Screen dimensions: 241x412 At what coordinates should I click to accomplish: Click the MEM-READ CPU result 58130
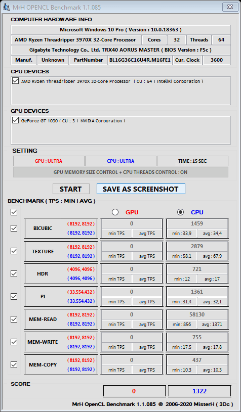(197, 314)
